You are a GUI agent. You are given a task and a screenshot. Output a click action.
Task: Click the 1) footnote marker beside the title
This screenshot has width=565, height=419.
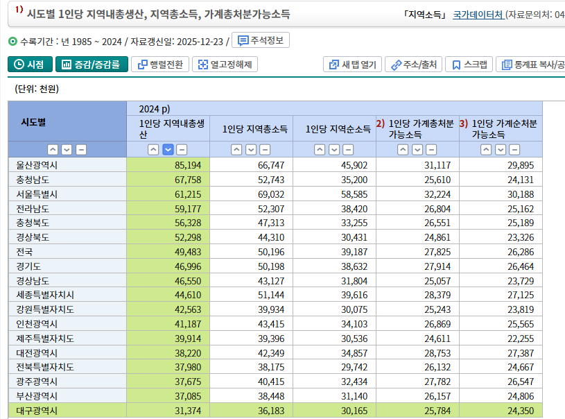19,10
